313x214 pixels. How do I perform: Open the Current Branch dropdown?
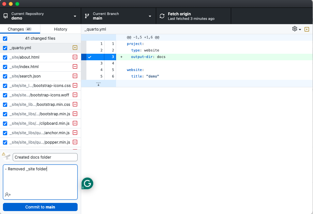pos(118,16)
